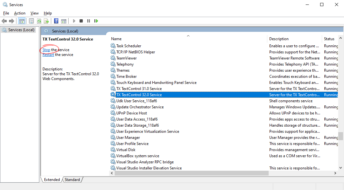The image size is (344, 190).
Task: Click the Show/Hide Action Pane toolbar icon
Action: (x=64, y=21)
